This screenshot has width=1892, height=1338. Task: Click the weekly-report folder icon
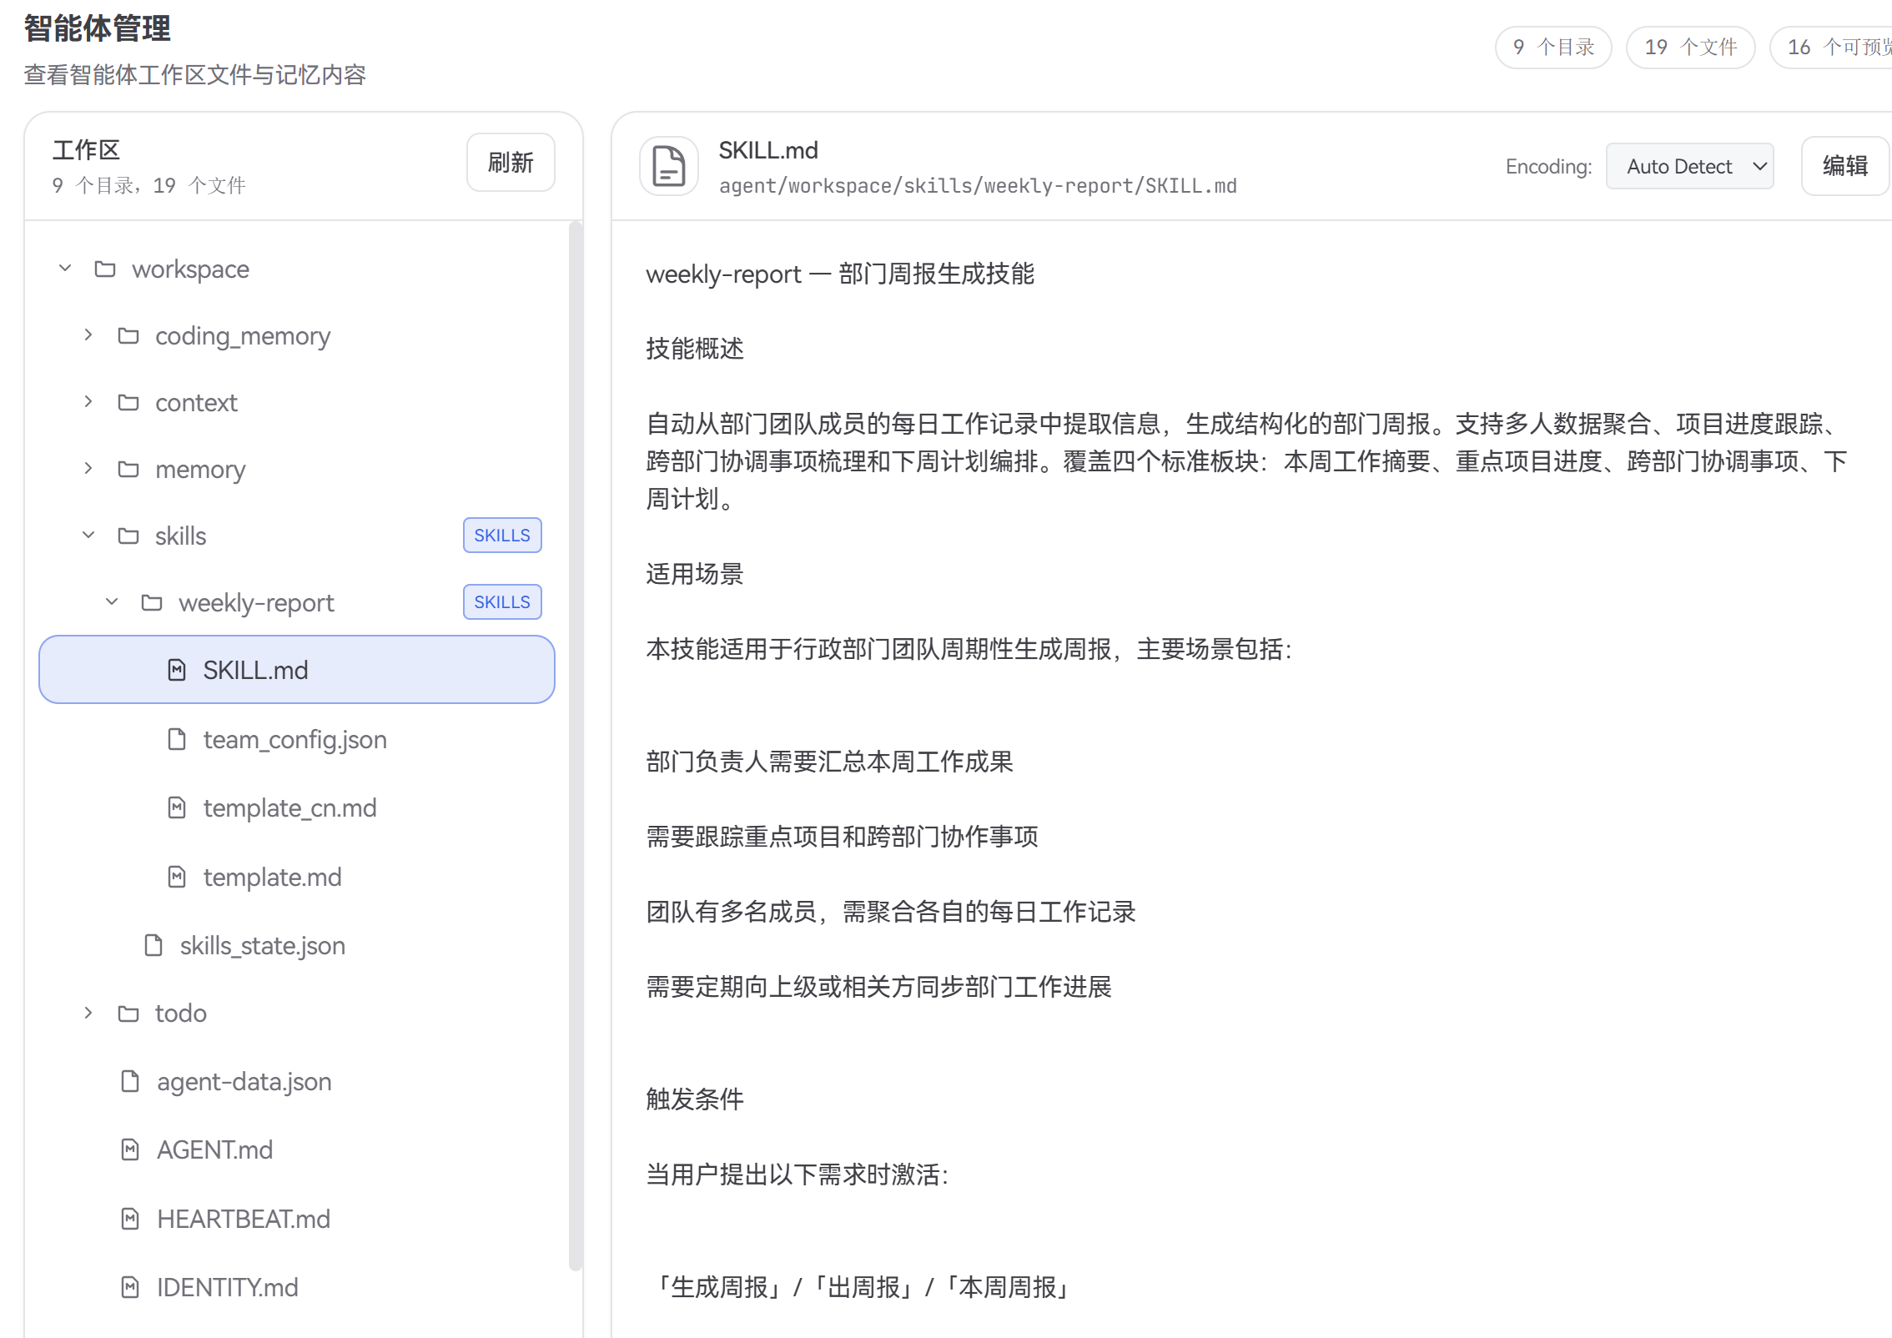152,602
